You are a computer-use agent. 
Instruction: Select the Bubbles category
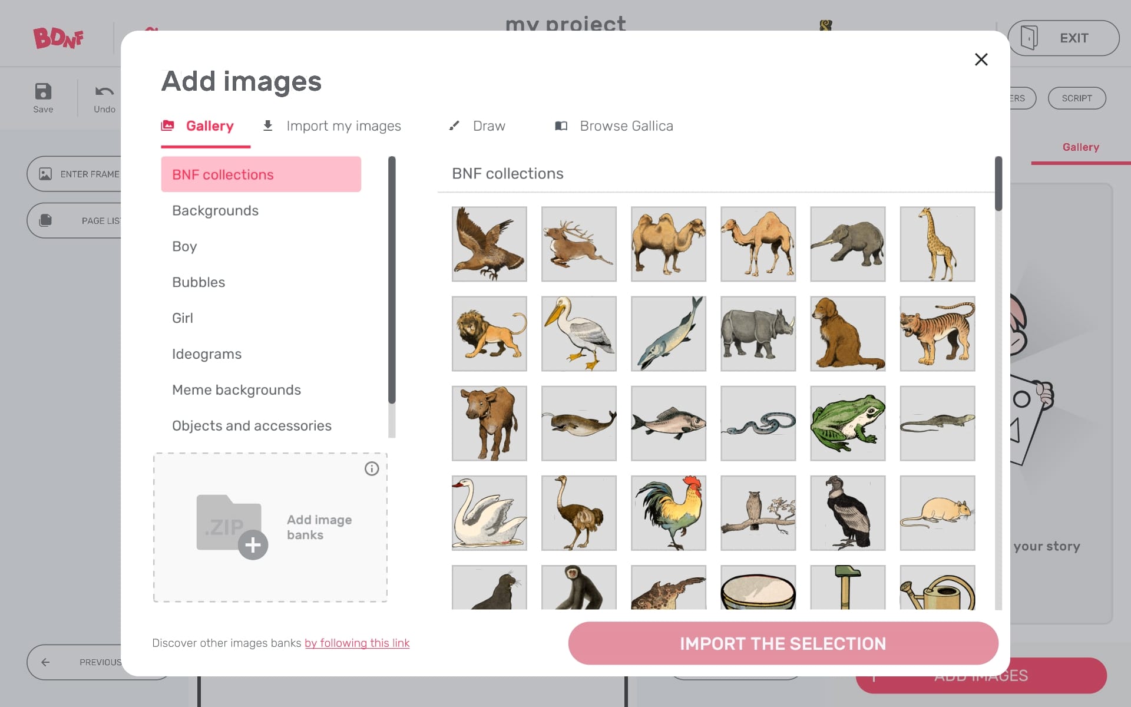point(198,282)
